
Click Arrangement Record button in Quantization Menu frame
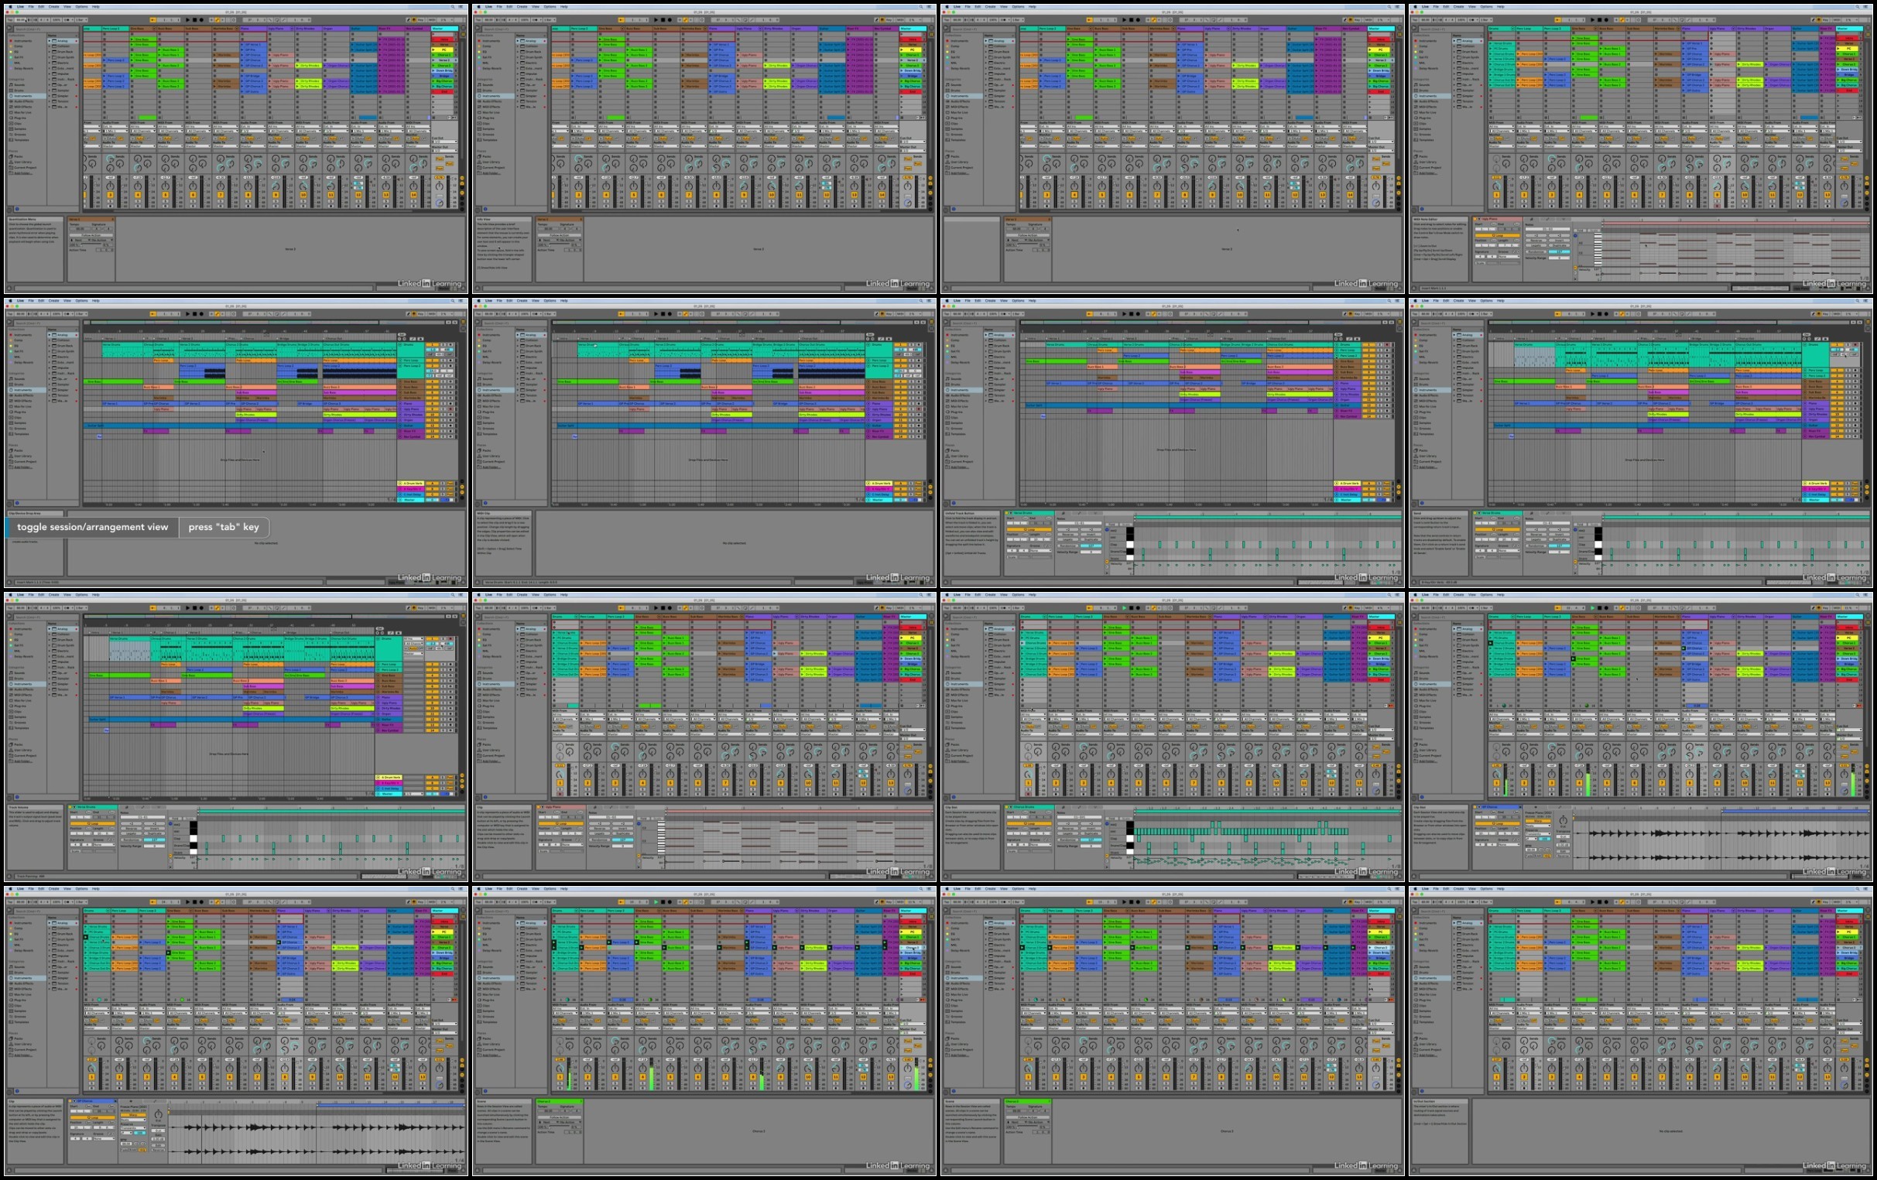click(x=201, y=19)
